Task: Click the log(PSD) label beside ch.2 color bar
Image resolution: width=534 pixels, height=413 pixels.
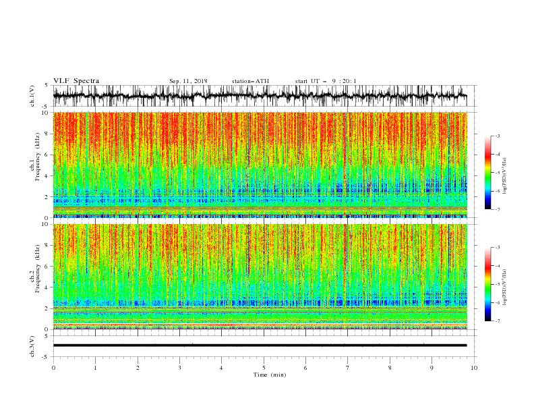Action: (x=505, y=287)
